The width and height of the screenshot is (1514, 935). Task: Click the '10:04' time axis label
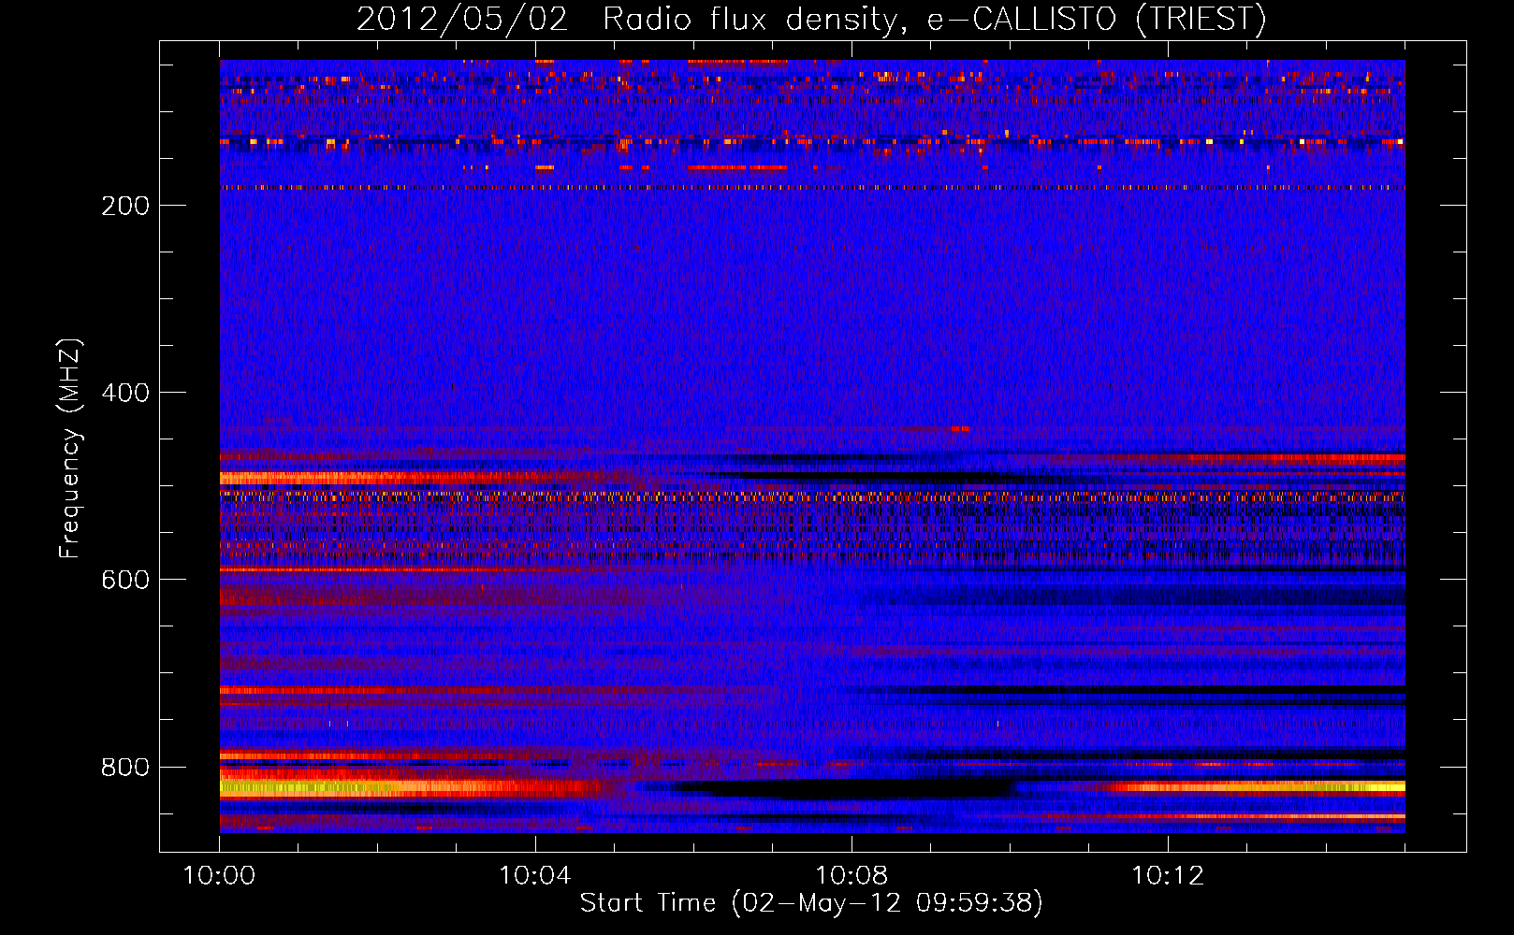tap(535, 876)
